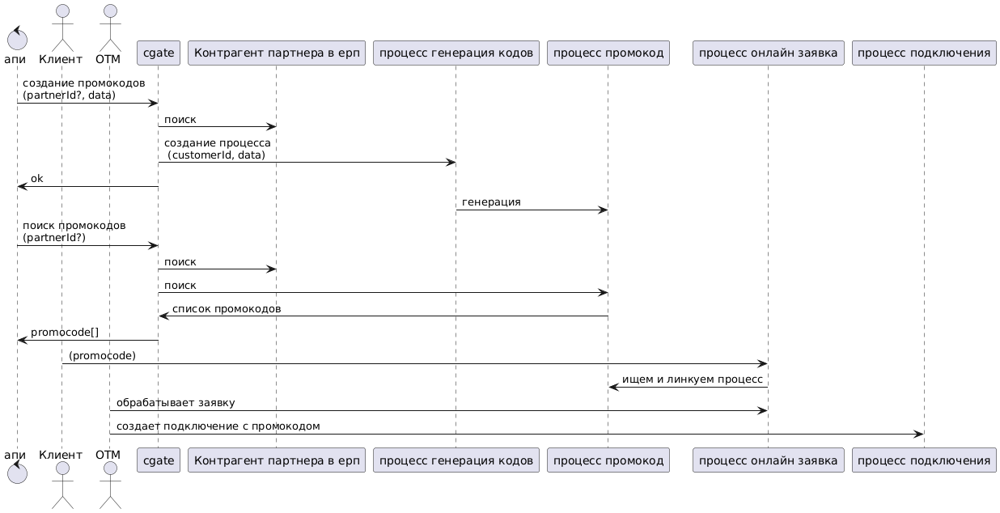This screenshot has width=1000, height=513.
Task: Click the bottom «процесс подключения» participant box
Action: coord(924,460)
